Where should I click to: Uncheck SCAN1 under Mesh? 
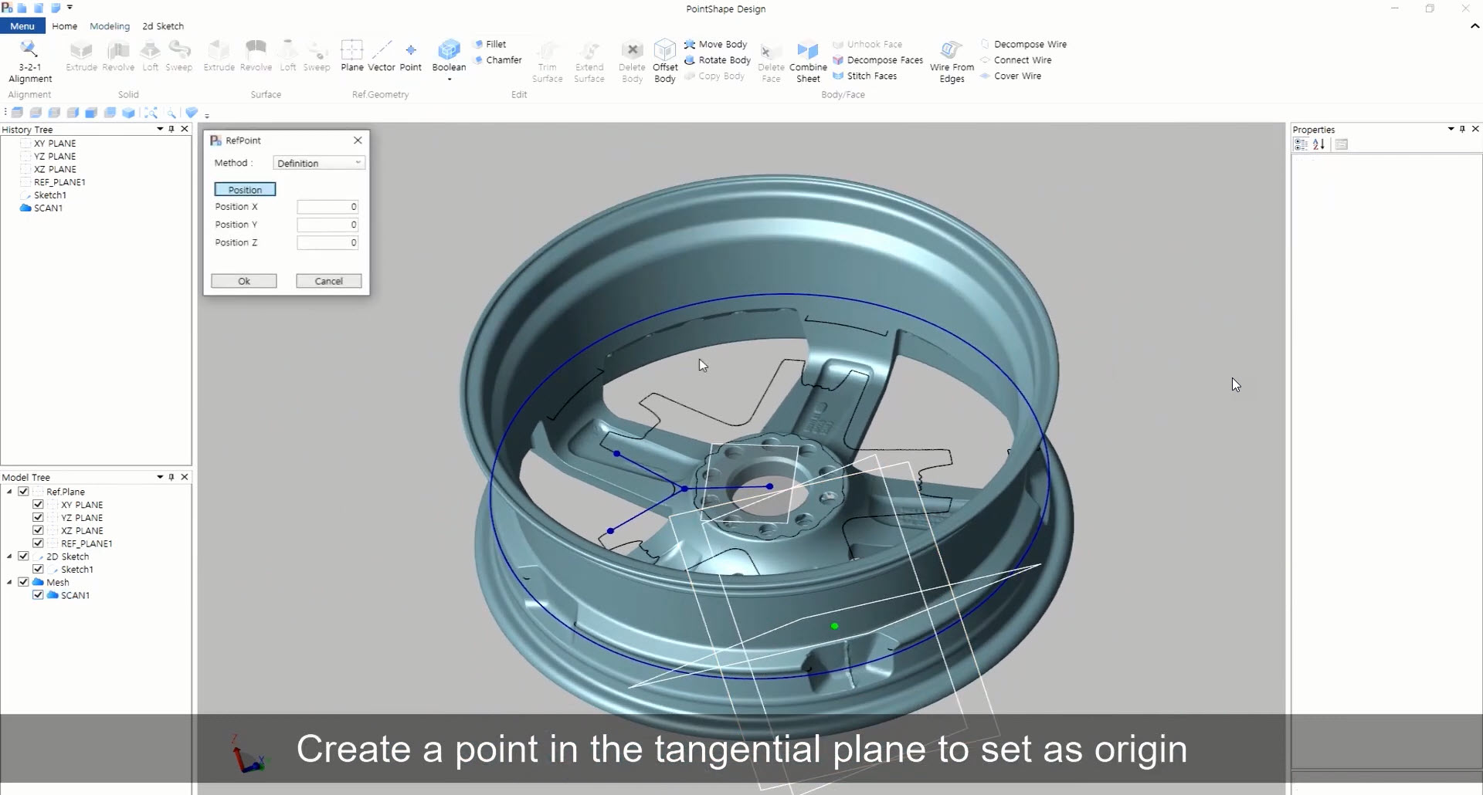click(x=38, y=594)
